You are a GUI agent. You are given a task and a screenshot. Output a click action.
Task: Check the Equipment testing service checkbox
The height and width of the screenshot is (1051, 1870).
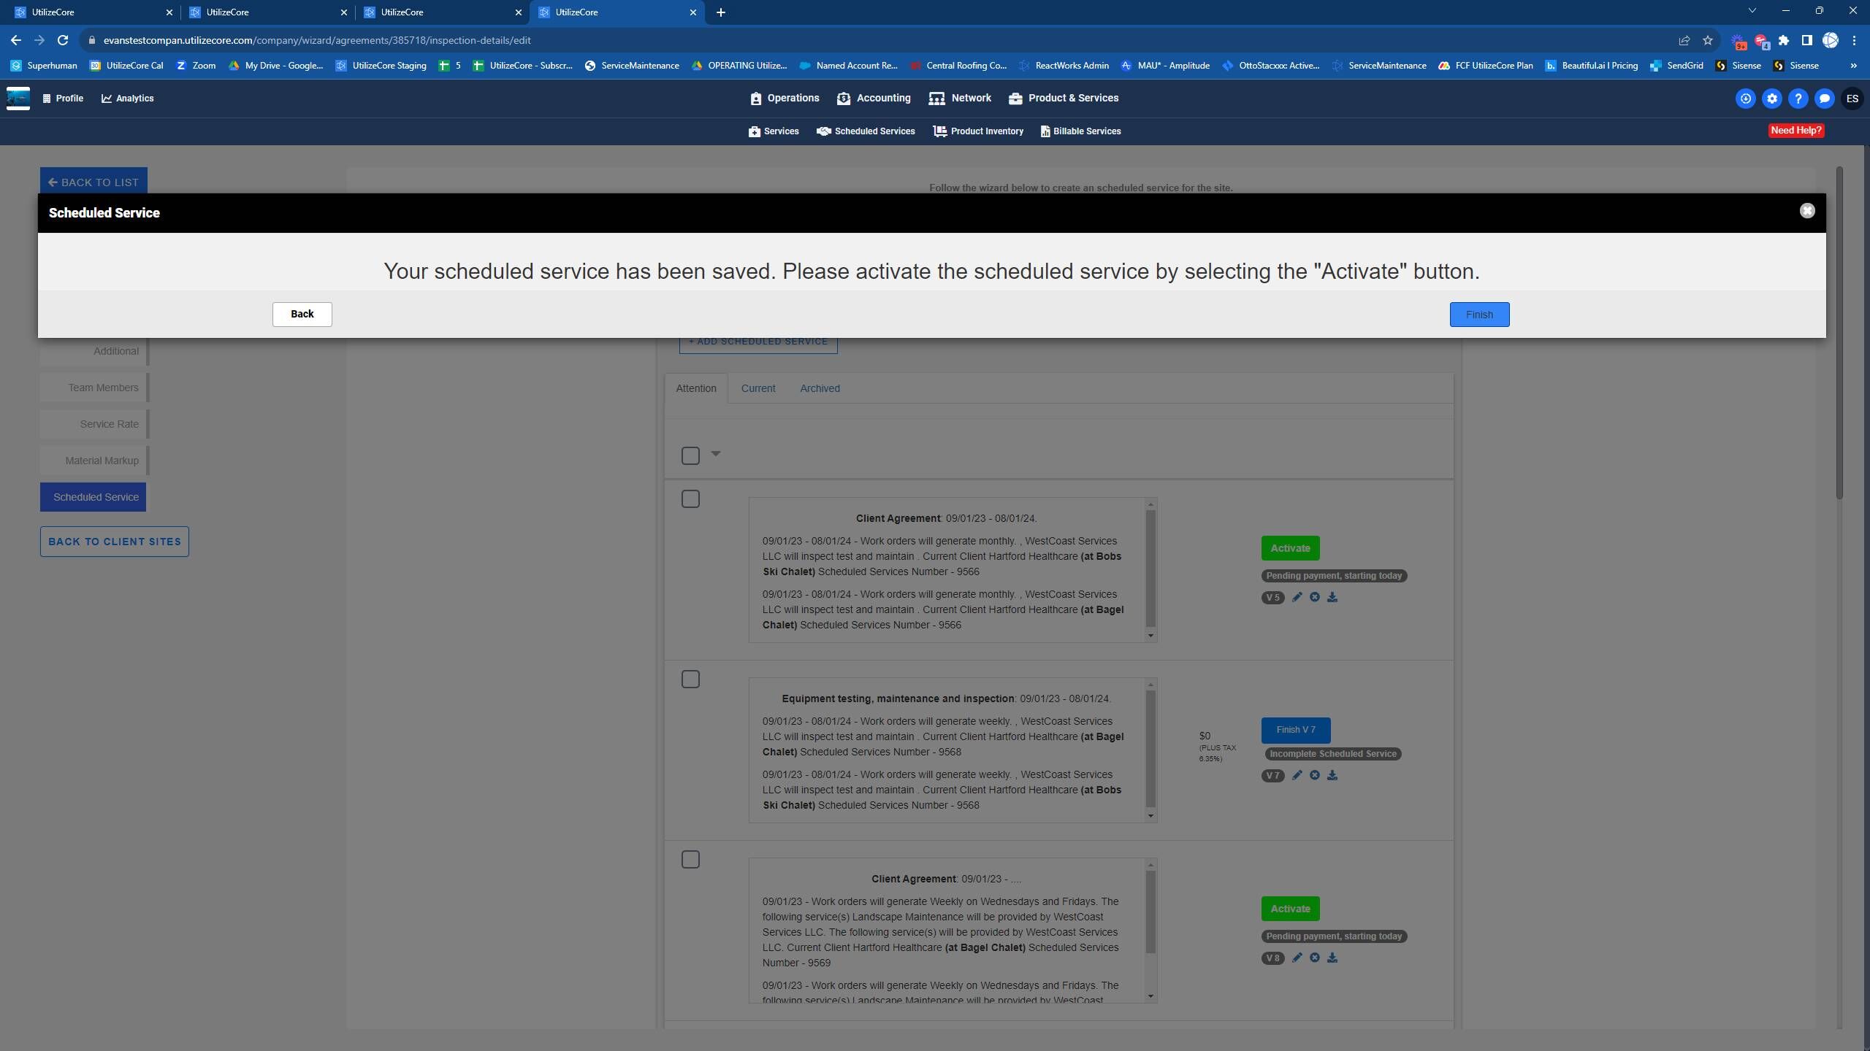(690, 679)
